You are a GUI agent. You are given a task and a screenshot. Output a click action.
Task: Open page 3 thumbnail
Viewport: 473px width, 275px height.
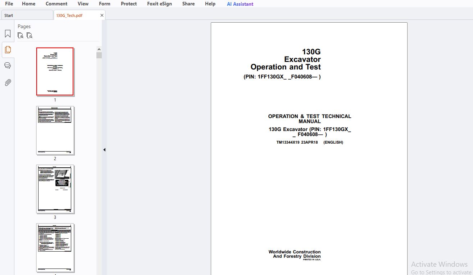pyautogui.click(x=55, y=189)
